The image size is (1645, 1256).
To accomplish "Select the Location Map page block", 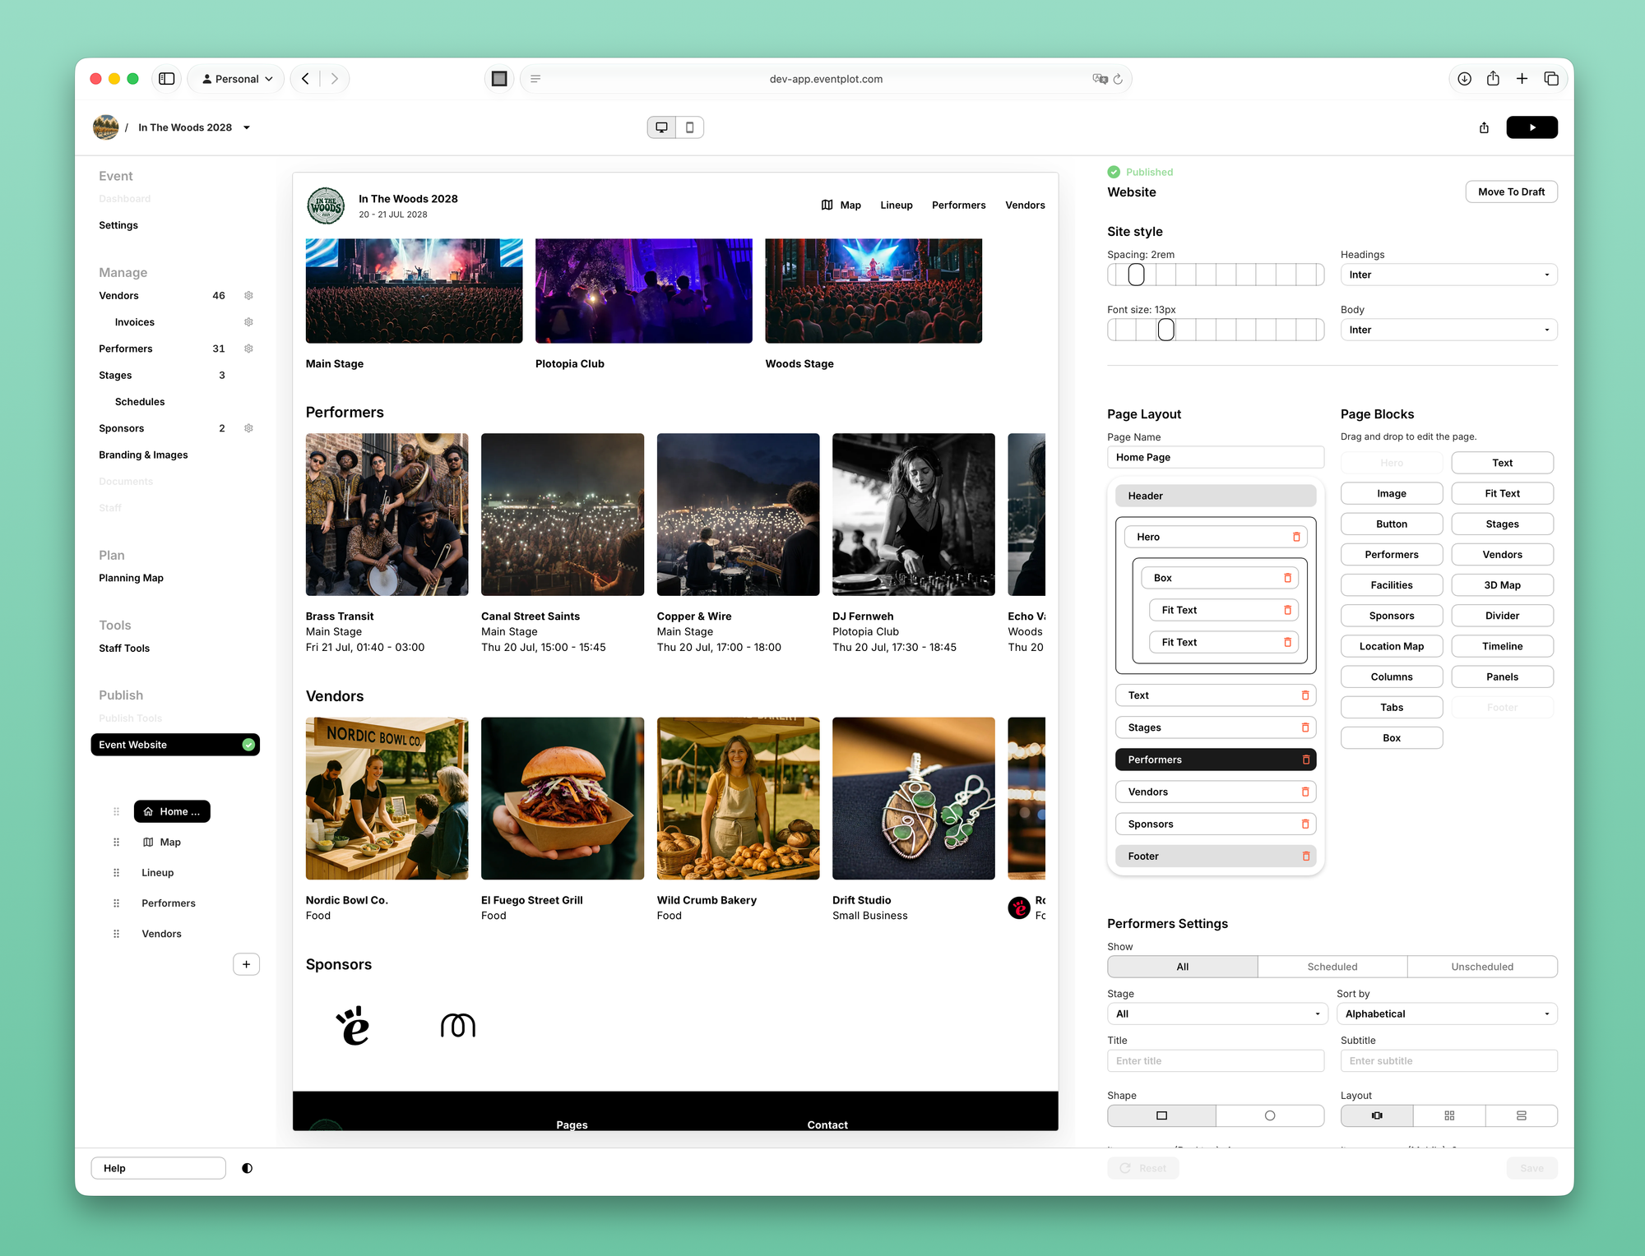I will pos(1391,646).
